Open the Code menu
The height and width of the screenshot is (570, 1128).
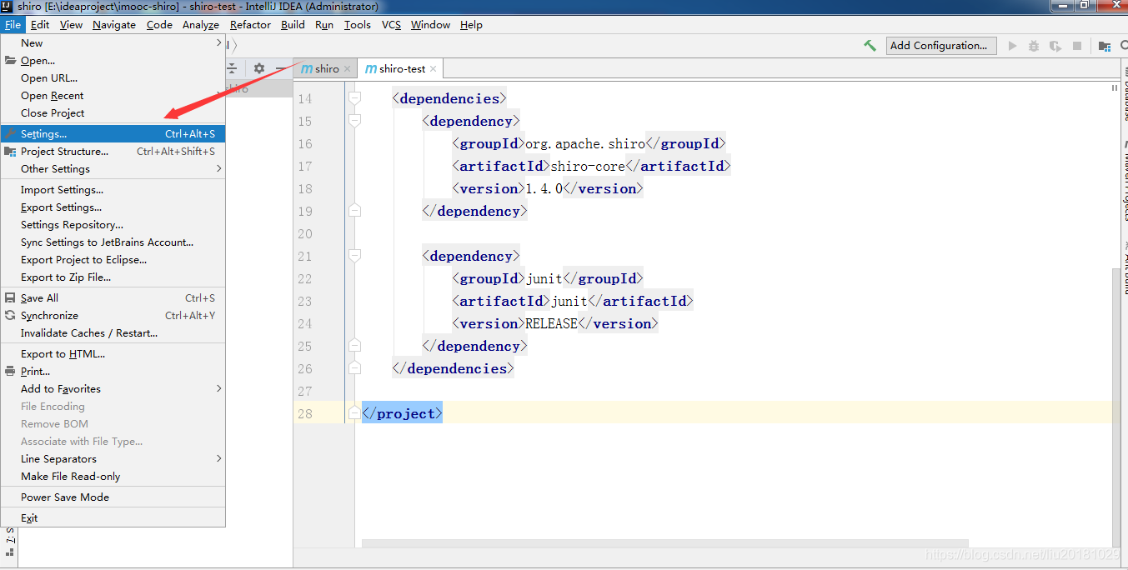(159, 24)
